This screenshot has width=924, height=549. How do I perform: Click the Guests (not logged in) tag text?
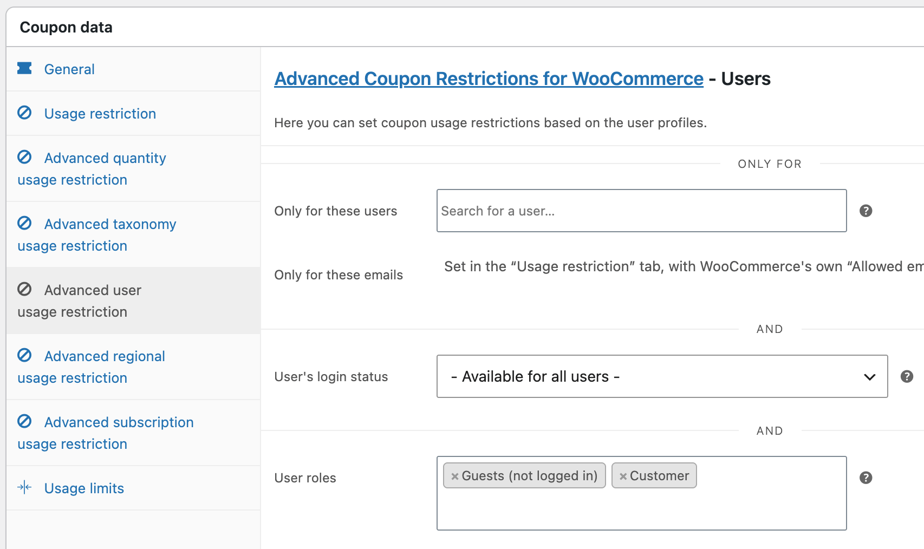point(529,476)
